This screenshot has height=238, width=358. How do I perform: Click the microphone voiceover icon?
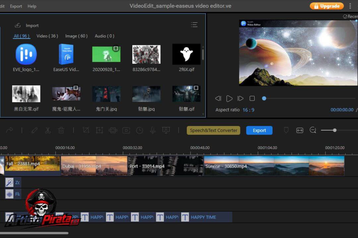click(x=153, y=130)
